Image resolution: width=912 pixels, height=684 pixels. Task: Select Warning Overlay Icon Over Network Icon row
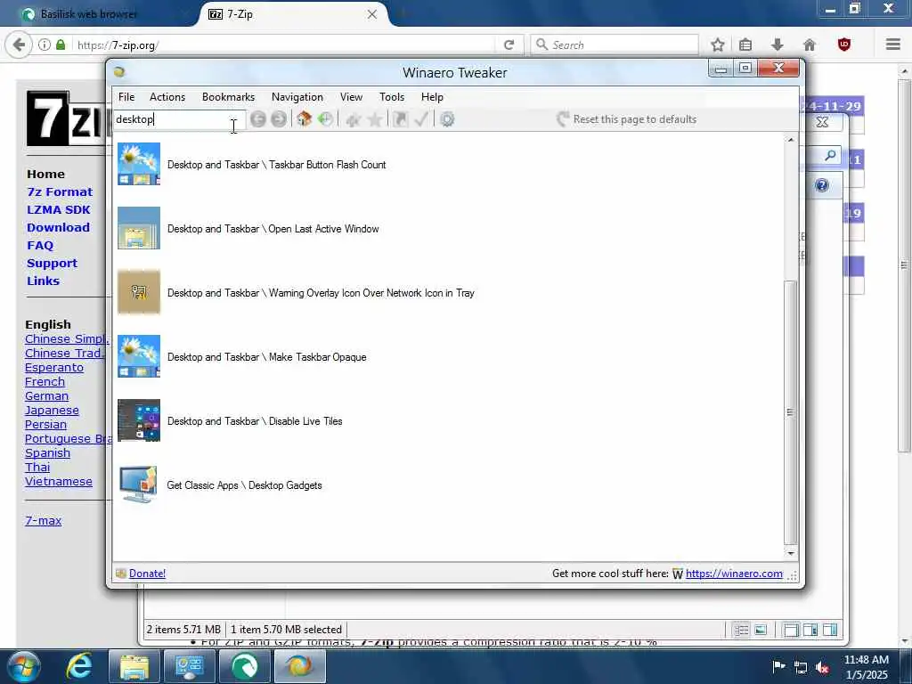(321, 293)
